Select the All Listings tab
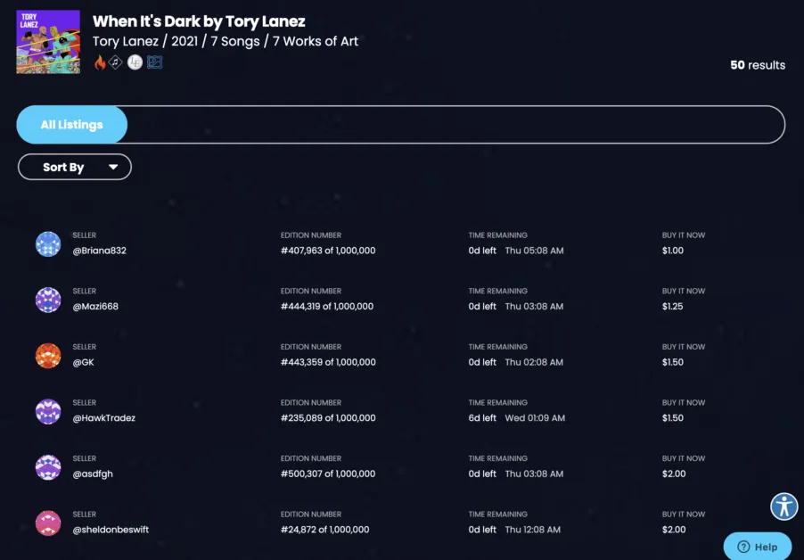Screen dimensions: 804x560 tap(71, 125)
